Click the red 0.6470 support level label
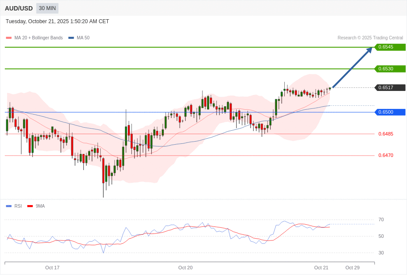 coord(386,155)
